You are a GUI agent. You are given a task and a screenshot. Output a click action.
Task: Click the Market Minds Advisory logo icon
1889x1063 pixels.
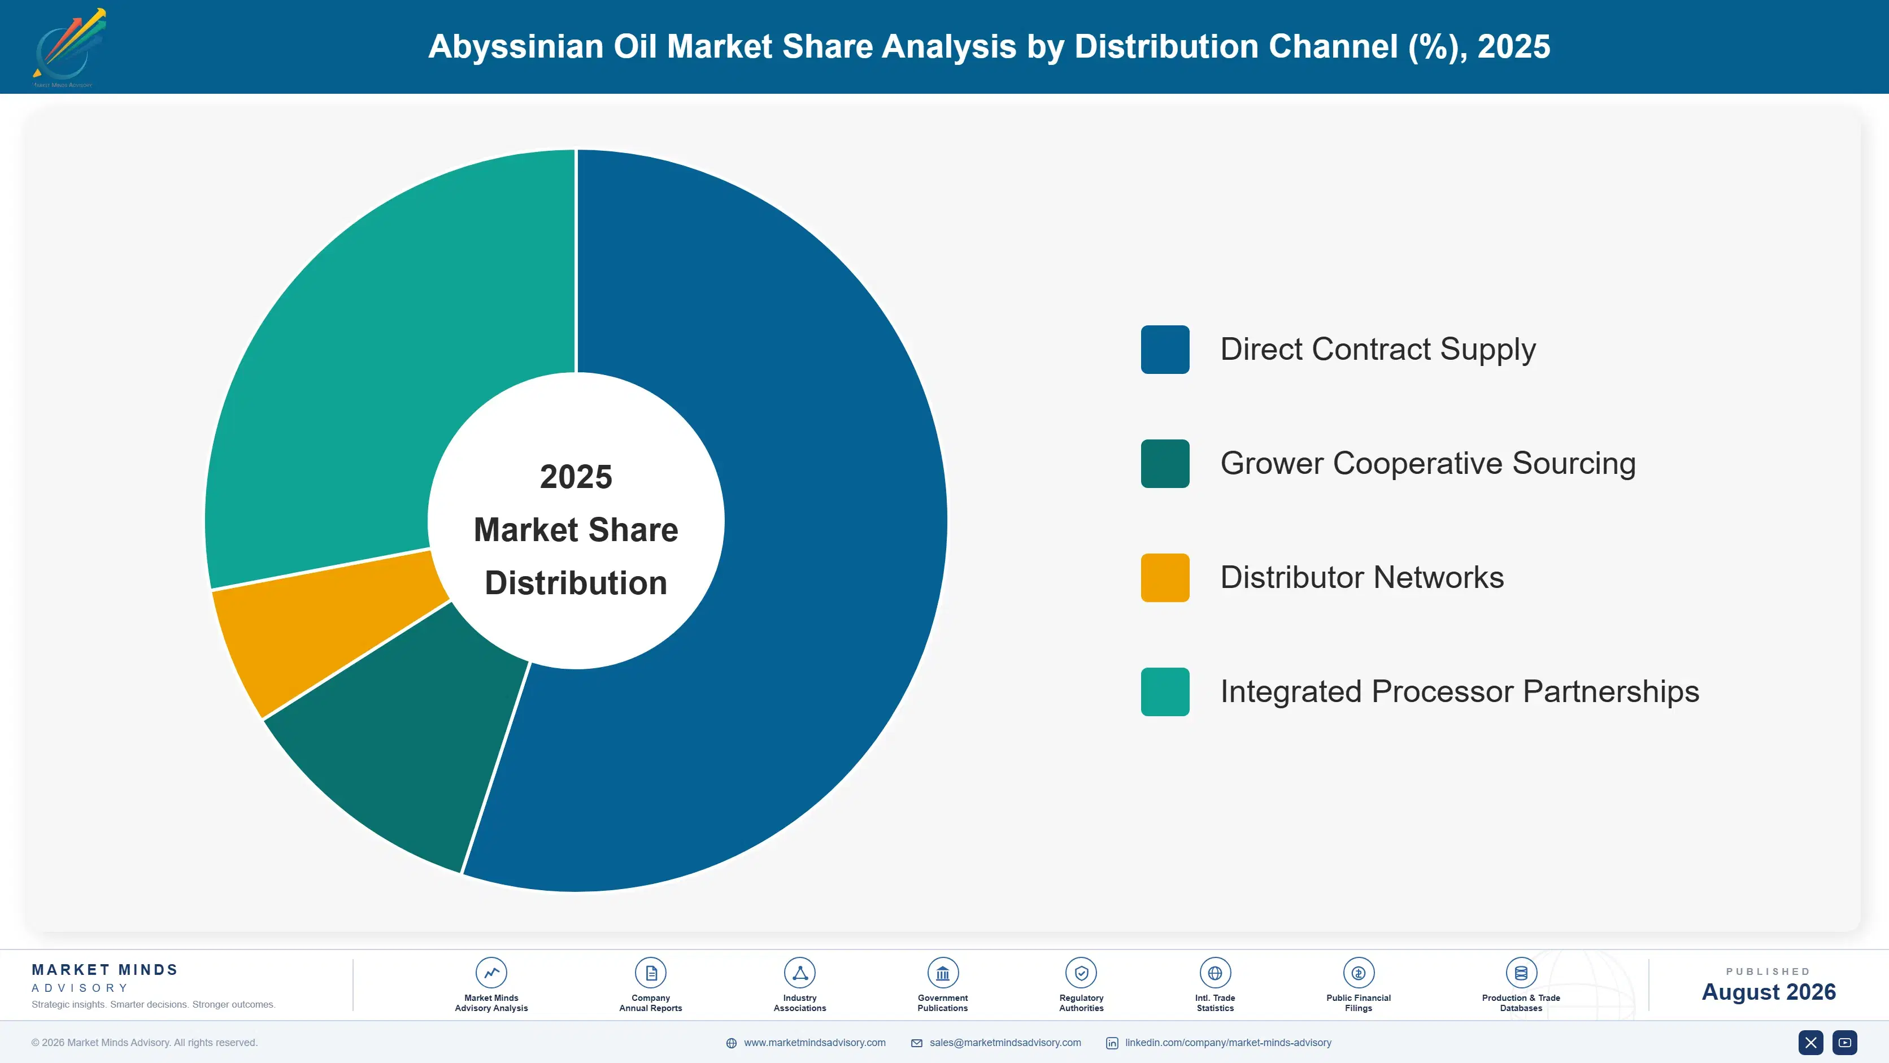(69, 47)
